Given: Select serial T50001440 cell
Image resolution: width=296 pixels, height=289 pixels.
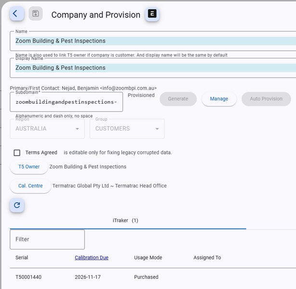Looking at the screenshot, I should [28, 277].
